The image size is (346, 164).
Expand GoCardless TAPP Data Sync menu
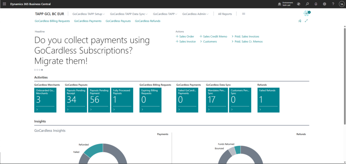coord(129,14)
